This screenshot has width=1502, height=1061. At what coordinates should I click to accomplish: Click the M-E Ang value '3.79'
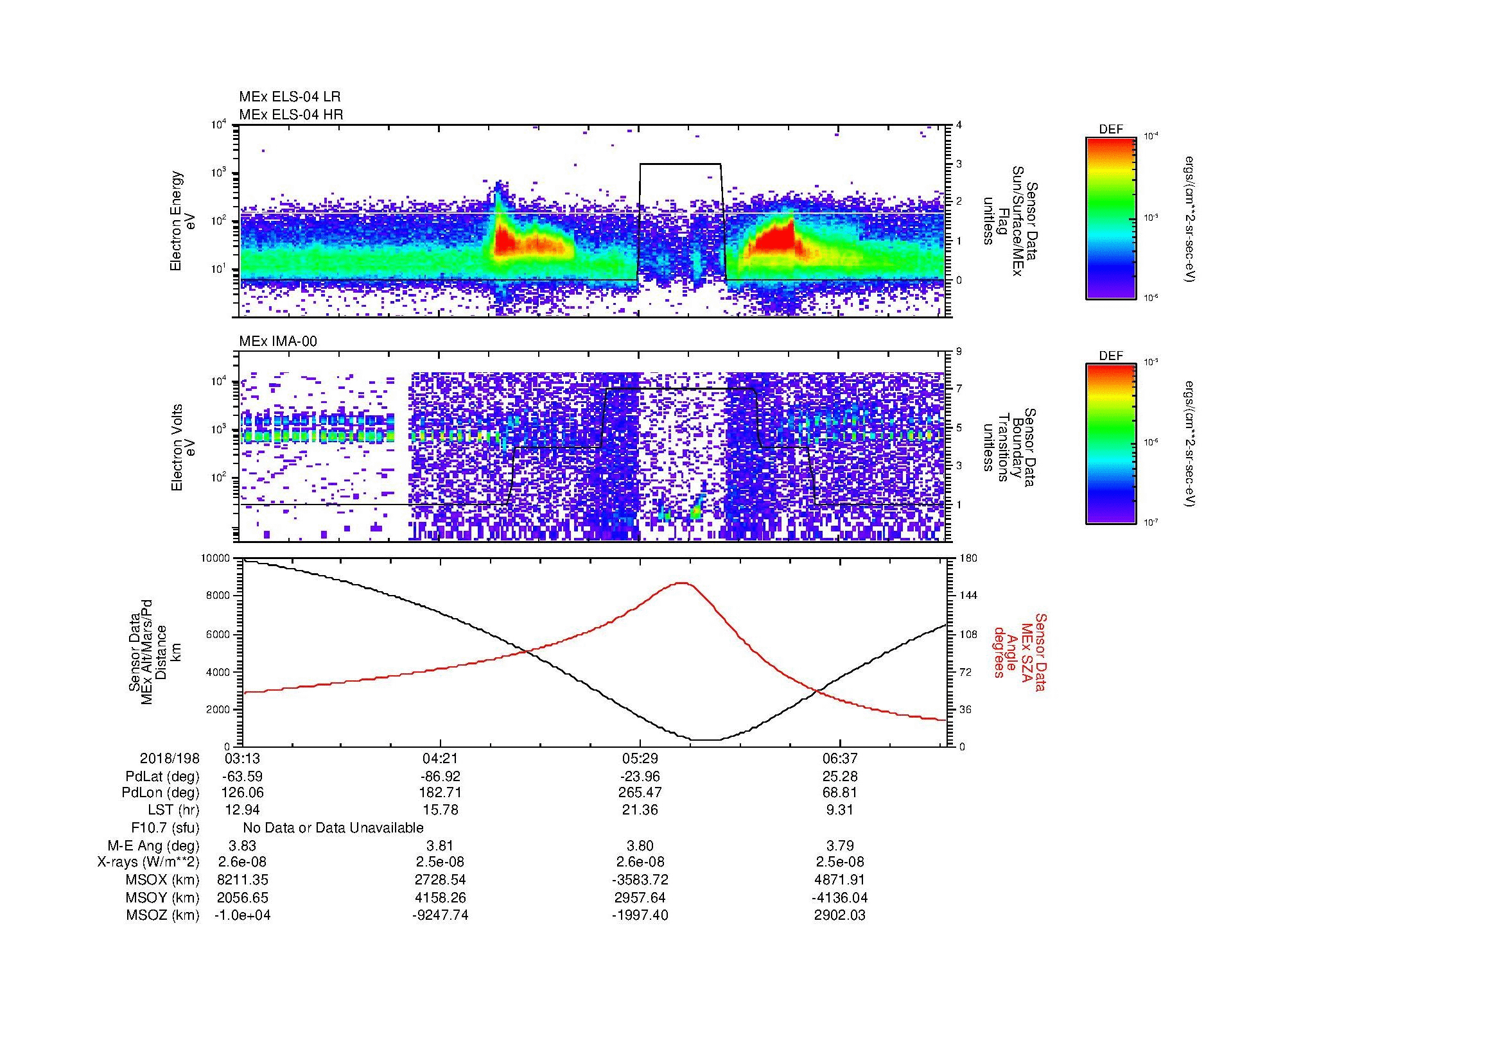tap(839, 845)
